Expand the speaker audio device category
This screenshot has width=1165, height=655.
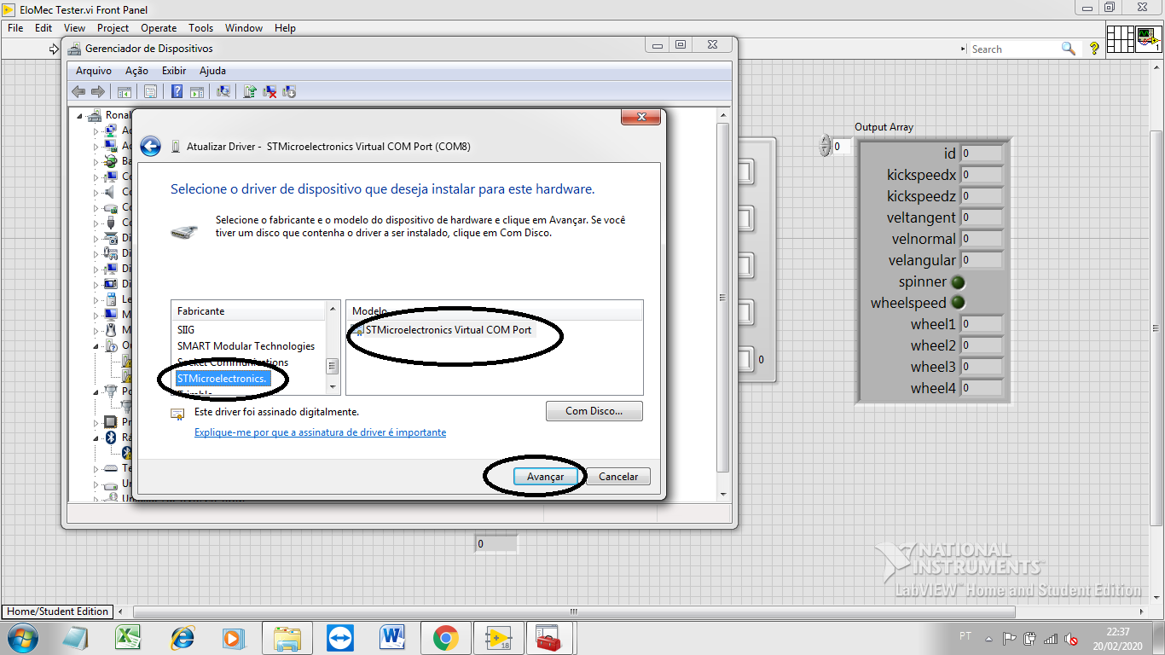coord(96,192)
